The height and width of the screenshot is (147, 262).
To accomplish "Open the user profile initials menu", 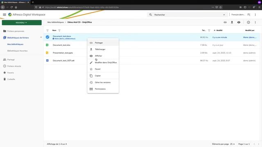I will [249, 15].
